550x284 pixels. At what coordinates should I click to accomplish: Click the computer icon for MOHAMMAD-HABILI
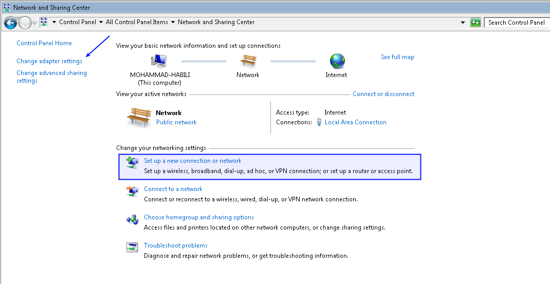coord(159,61)
